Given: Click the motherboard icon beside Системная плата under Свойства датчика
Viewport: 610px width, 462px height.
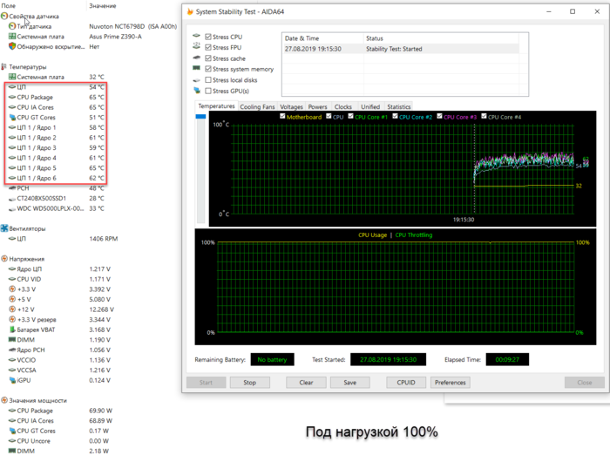Looking at the screenshot, I should (x=12, y=37).
